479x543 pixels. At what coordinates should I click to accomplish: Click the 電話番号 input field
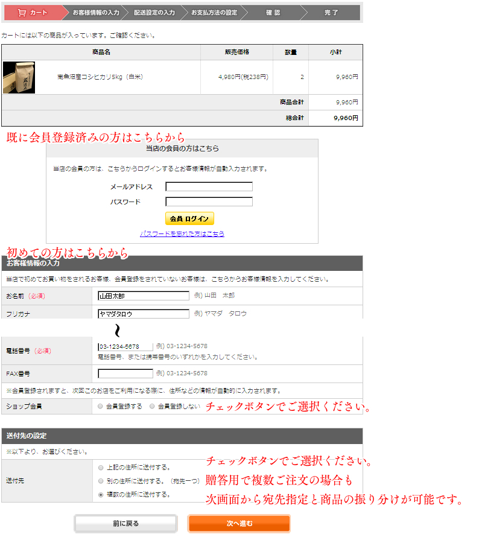[x=125, y=347]
